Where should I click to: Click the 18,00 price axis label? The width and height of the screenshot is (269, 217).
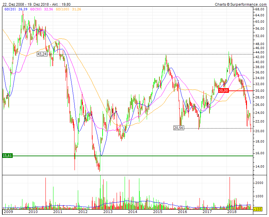(x=260, y=142)
